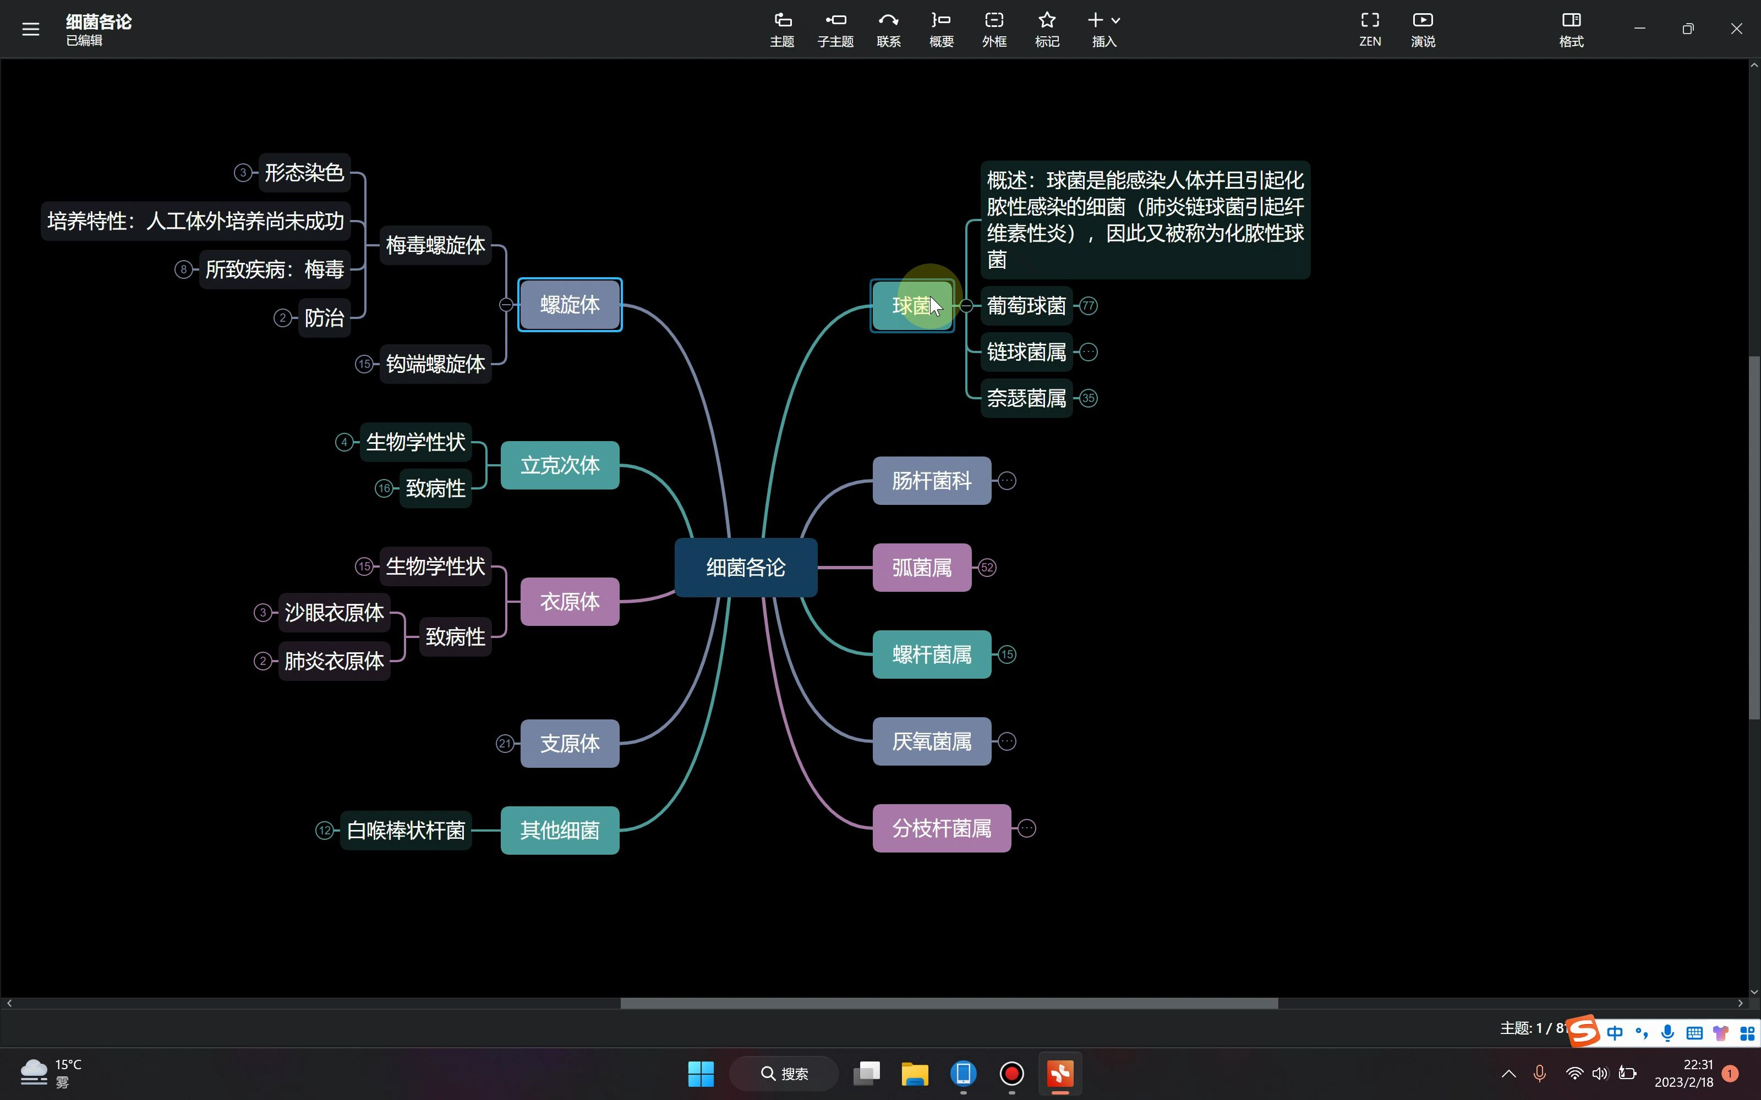The image size is (1761, 1100).
Task: Click the horizontal scrollbar thumb
Action: (949, 1003)
